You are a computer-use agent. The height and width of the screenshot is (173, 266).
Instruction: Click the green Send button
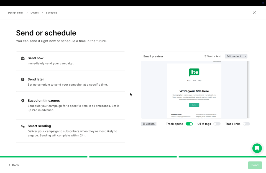(x=255, y=165)
